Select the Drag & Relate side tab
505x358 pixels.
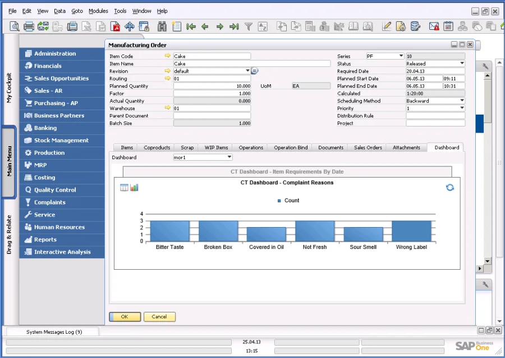10,234
